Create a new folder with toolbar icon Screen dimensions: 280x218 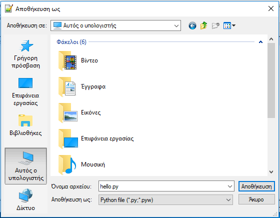pyautogui.click(x=215, y=25)
